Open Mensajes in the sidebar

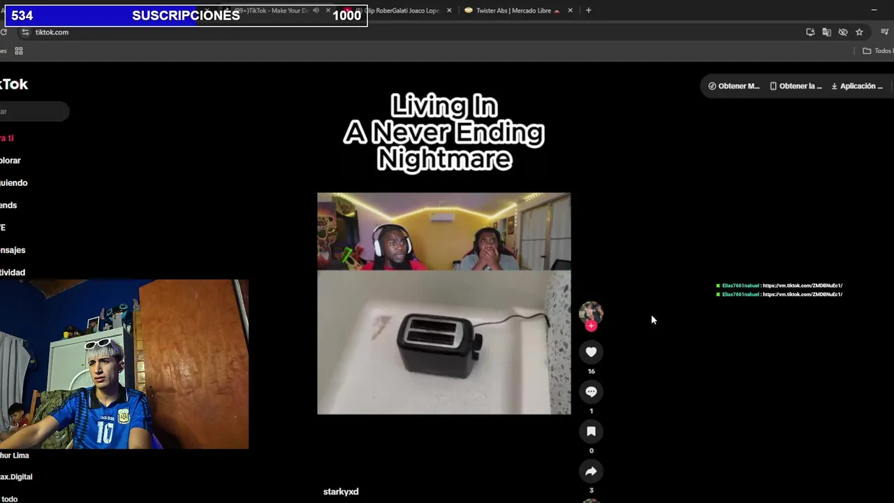pyautogui.click(x=13, y=249)
